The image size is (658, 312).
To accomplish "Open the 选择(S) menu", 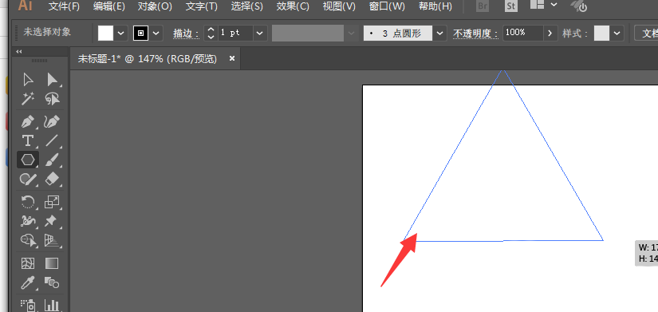I will 246,6.
